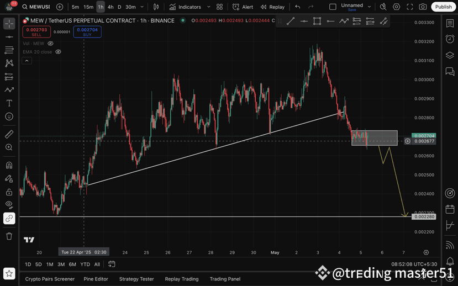Open the layout setup square icon
The width and height of the screenshot is (458, 286).
(333, 7)
